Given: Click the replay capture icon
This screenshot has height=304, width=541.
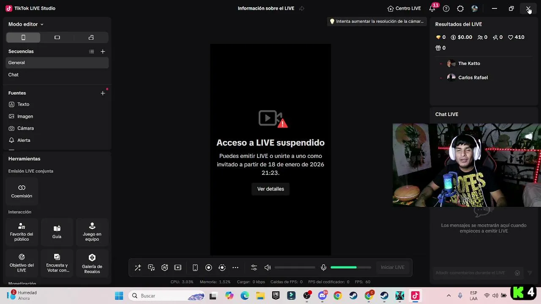Looking at the screenshot, I should (222, 267).
